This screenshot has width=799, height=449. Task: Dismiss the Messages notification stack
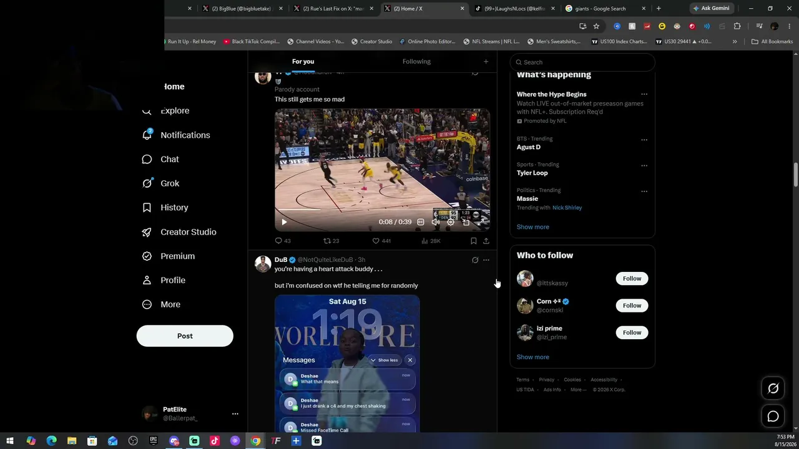[410, 360]
